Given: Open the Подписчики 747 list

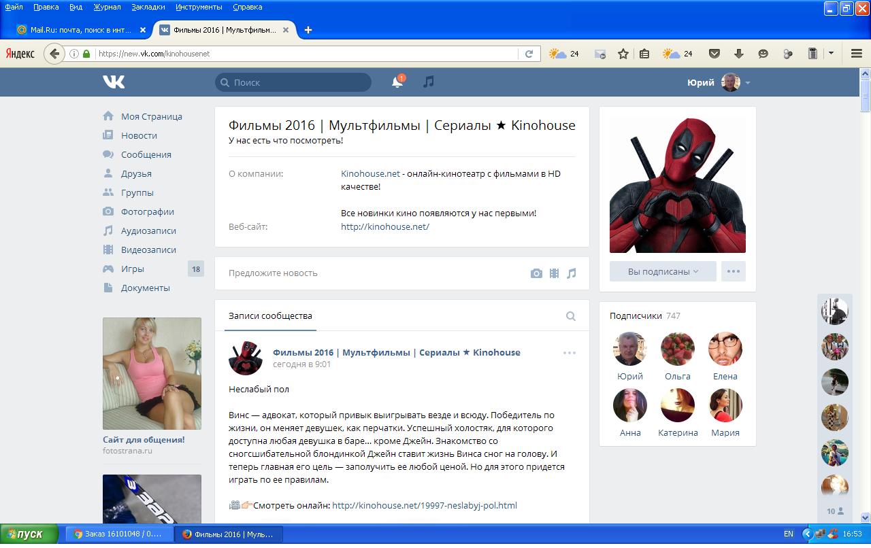Looking at the screenshot, I should point(645,315).
